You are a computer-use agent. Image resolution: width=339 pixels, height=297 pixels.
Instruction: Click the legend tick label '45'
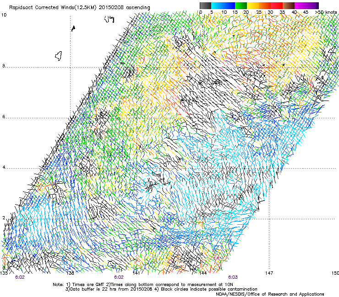click(306, 12)
